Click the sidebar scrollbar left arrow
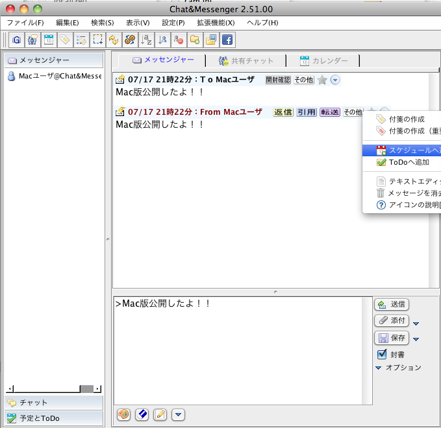Screen dimensions: 441x428 pyautogui.click(x=10, y=389)
